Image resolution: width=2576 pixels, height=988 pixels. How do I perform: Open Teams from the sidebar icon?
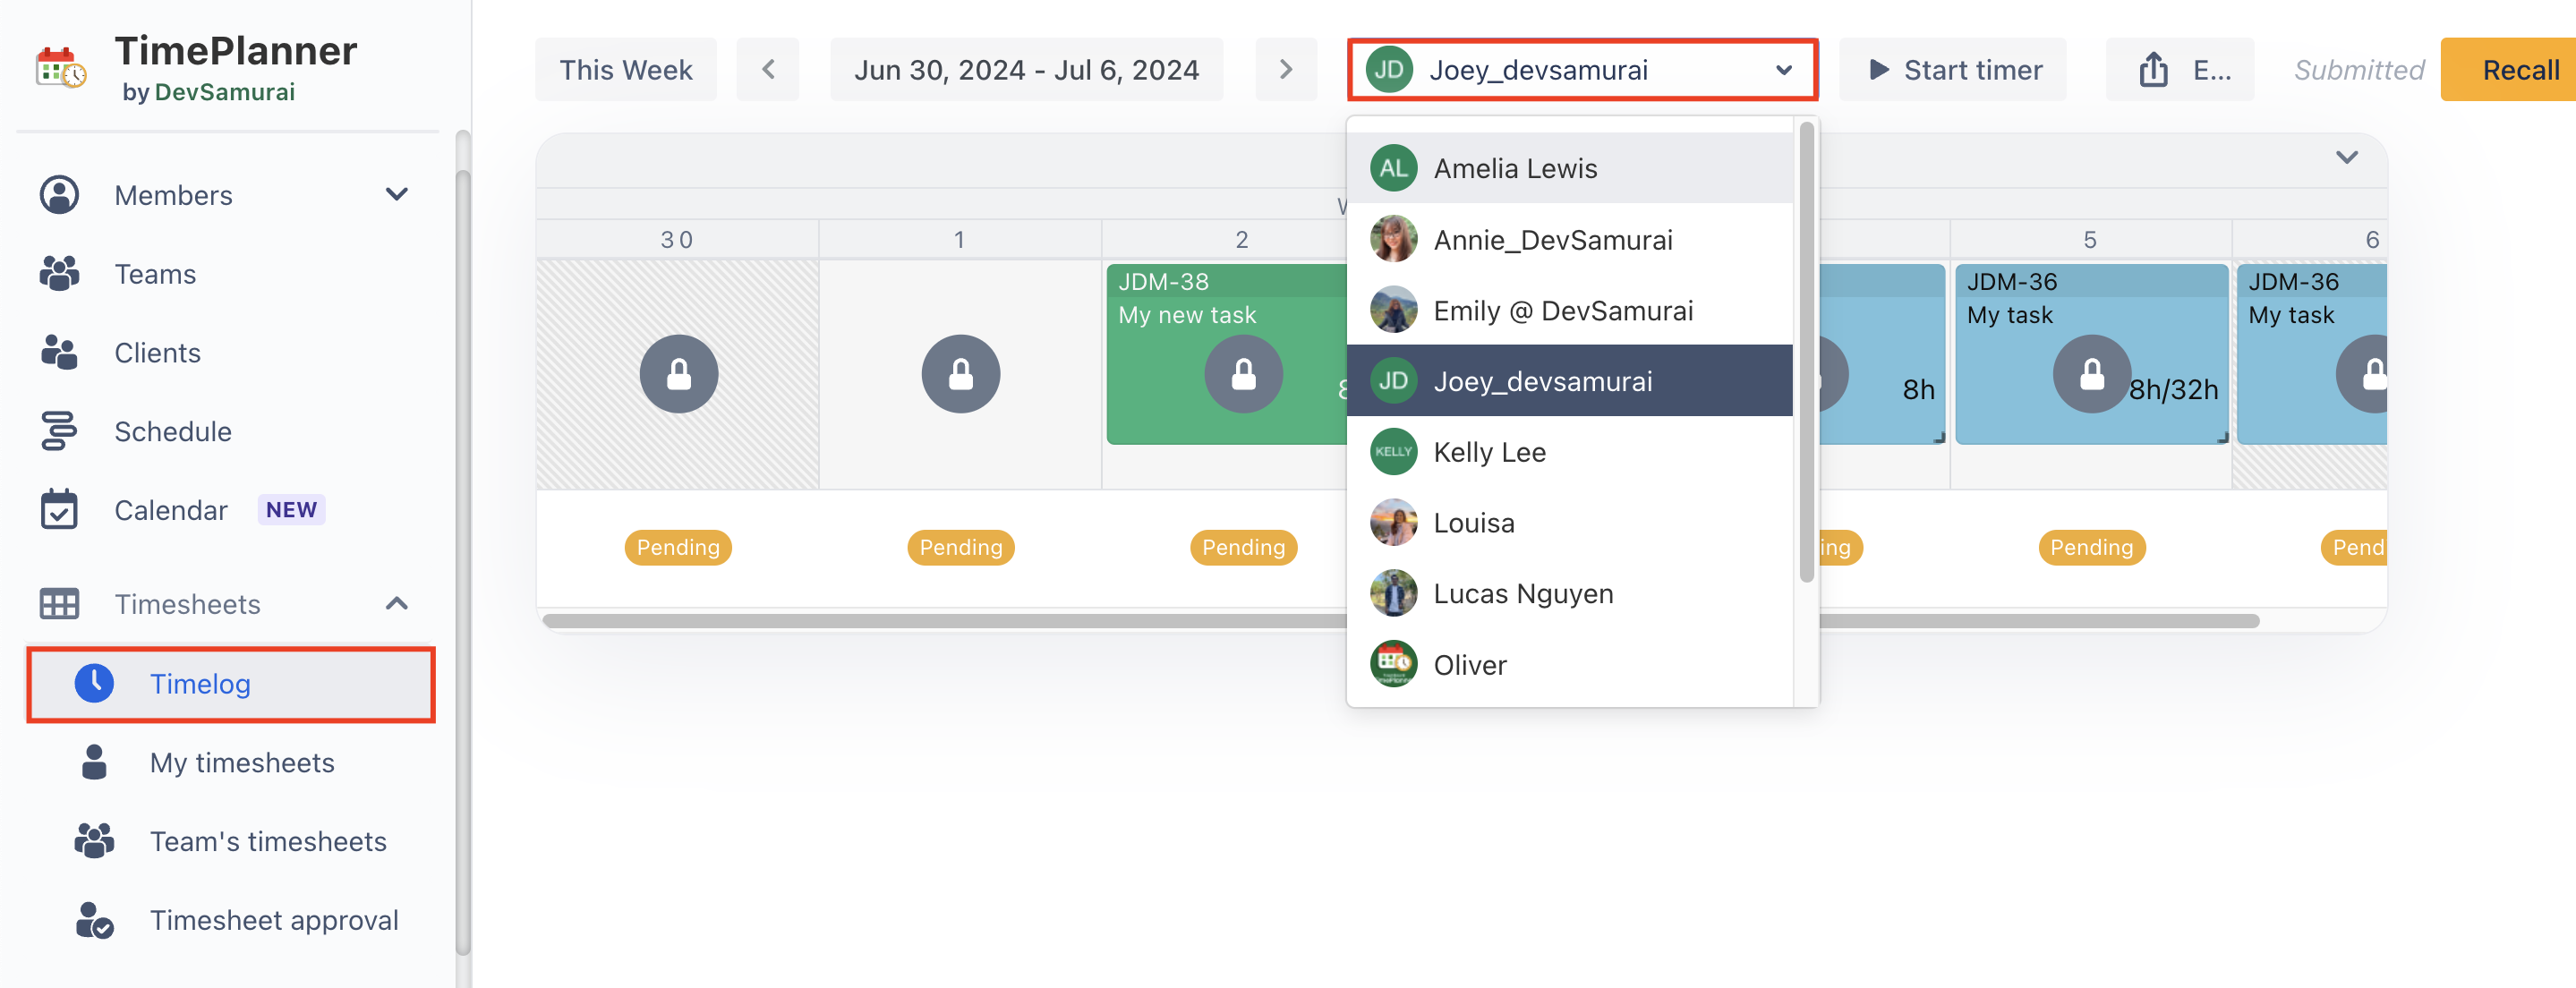(x=59, y=273)
